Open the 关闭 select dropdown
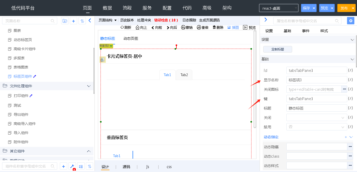The image size is (357, 172). (317, 118)
